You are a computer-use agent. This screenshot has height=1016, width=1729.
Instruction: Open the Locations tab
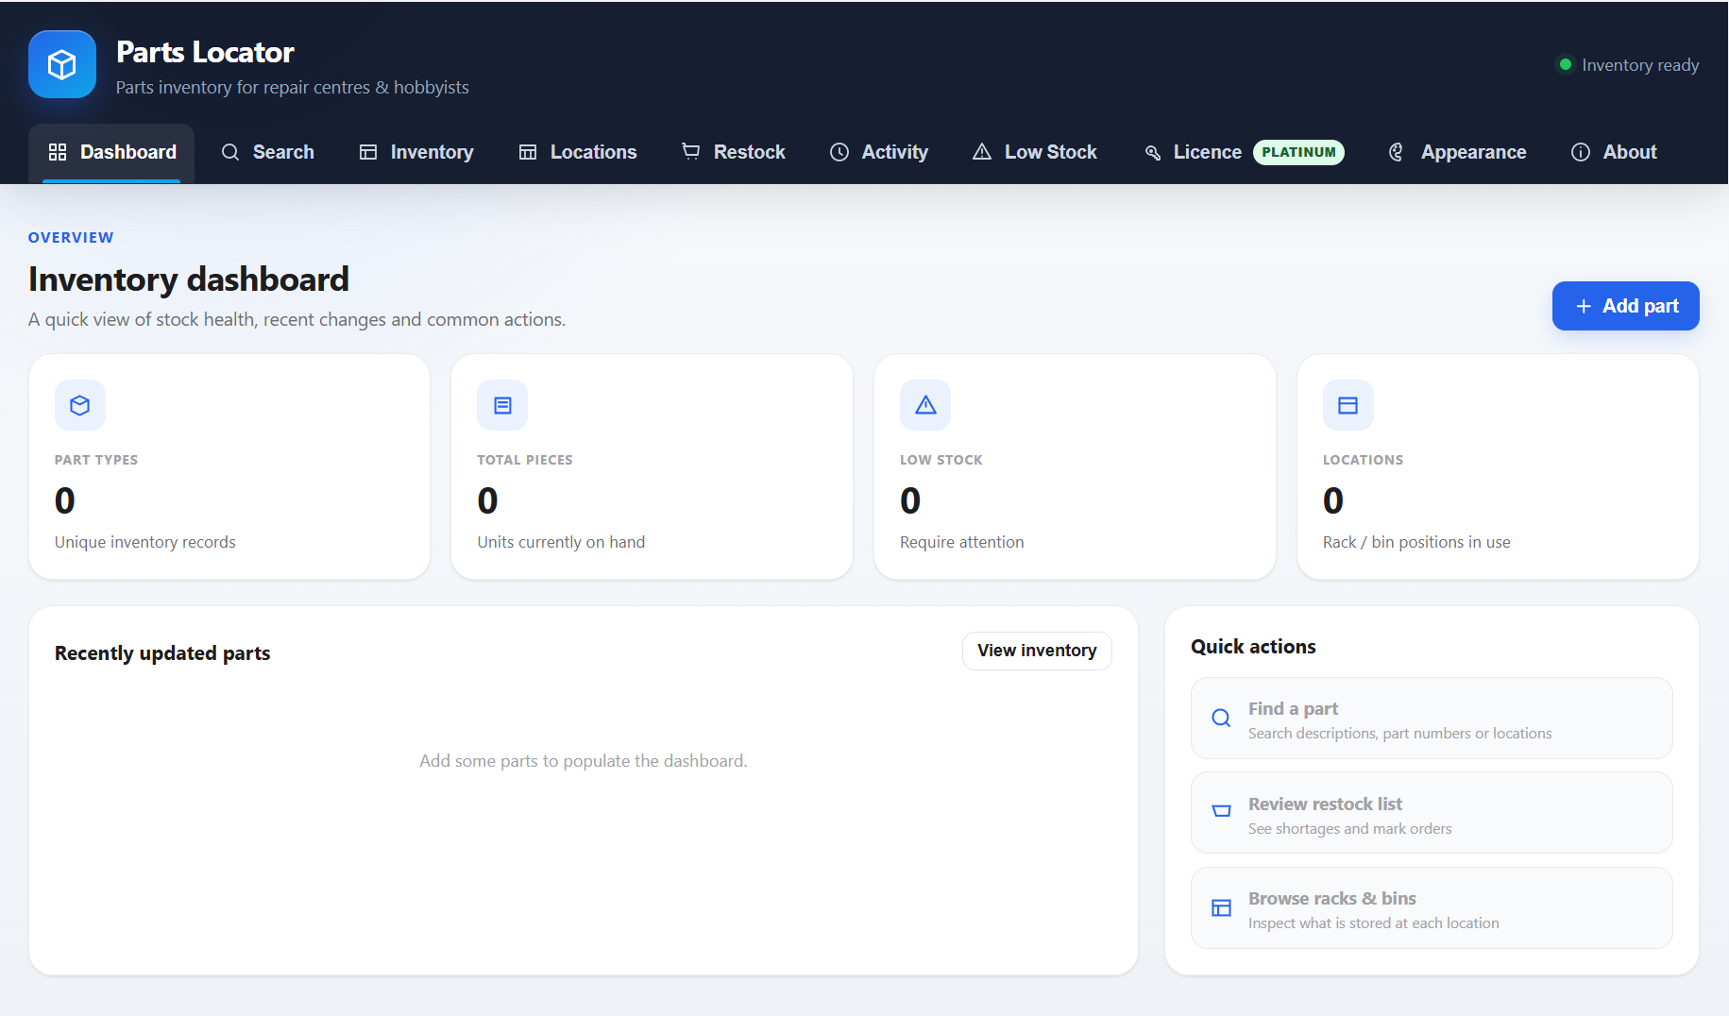(x=578, y=152)
